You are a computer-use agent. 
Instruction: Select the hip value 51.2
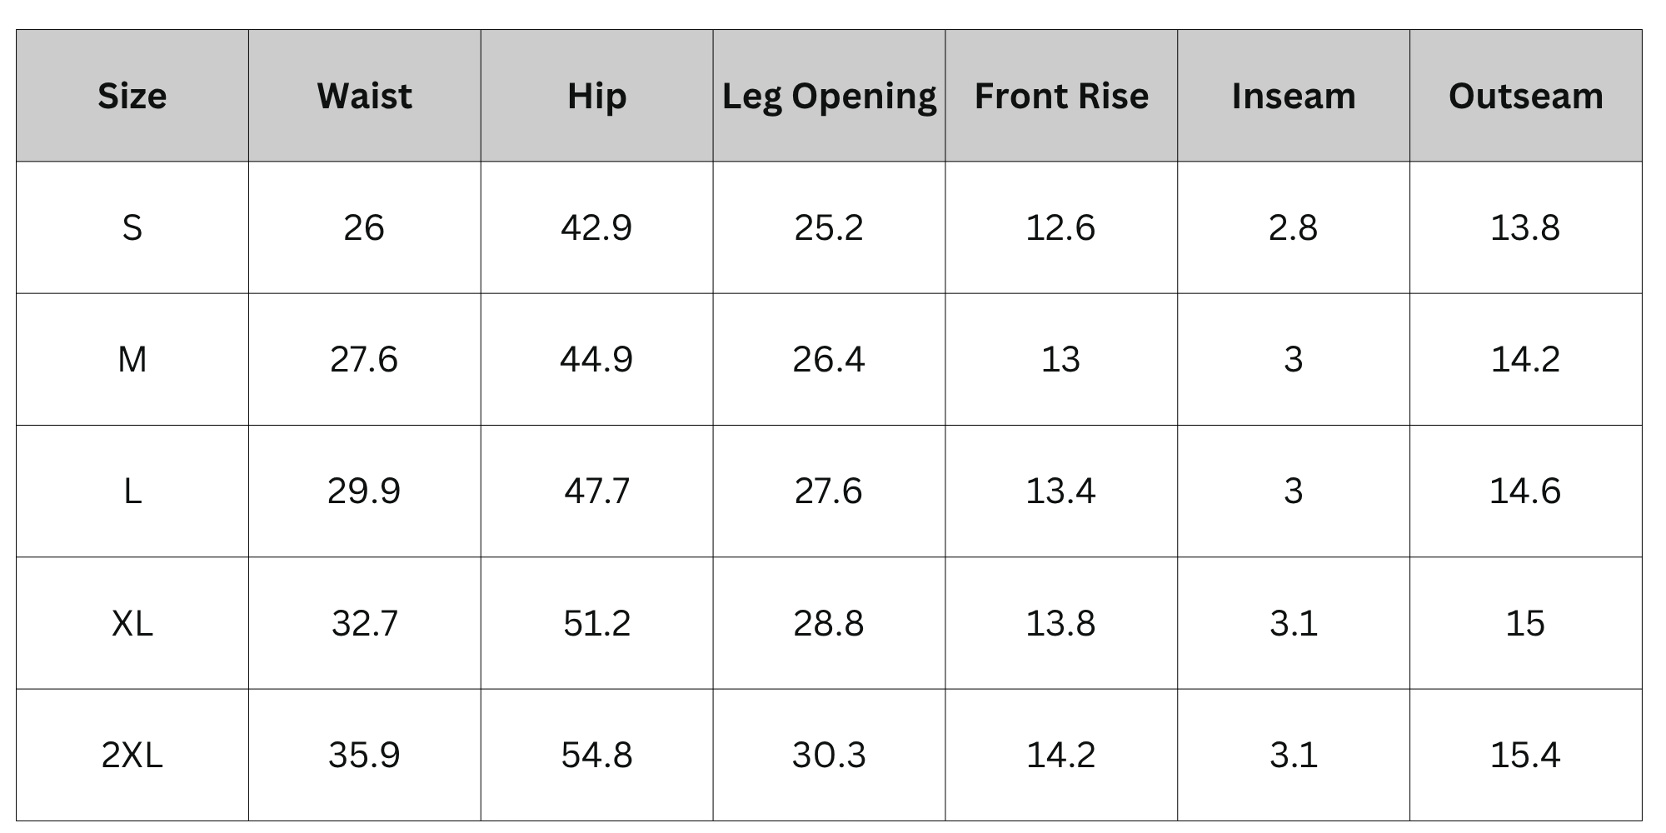tap(596, 623)
